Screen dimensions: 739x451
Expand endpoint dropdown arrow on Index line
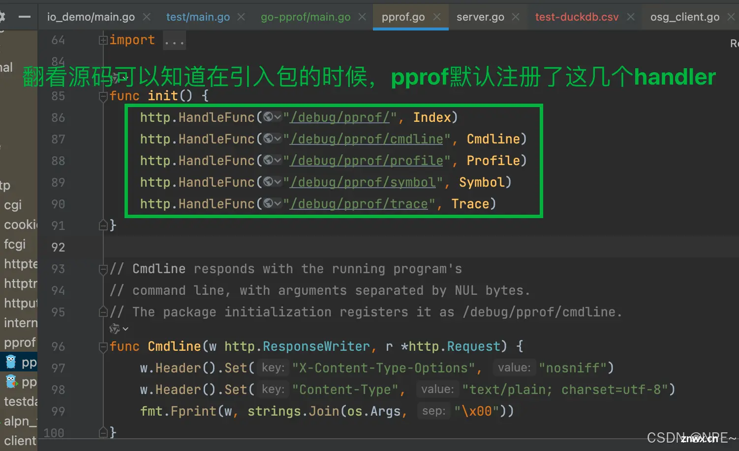point(278,117)
